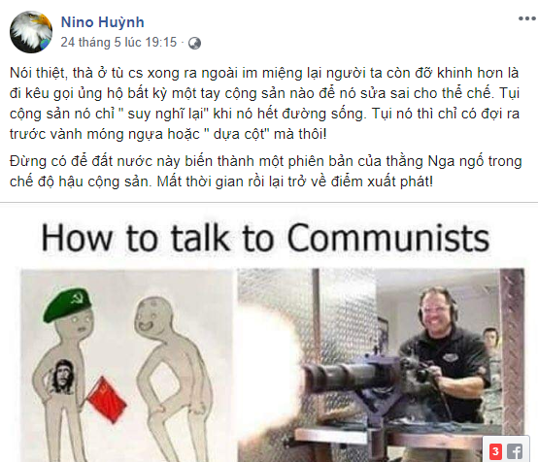Open the eagle profile picture of Nino Huỳnh

point(31,32)
